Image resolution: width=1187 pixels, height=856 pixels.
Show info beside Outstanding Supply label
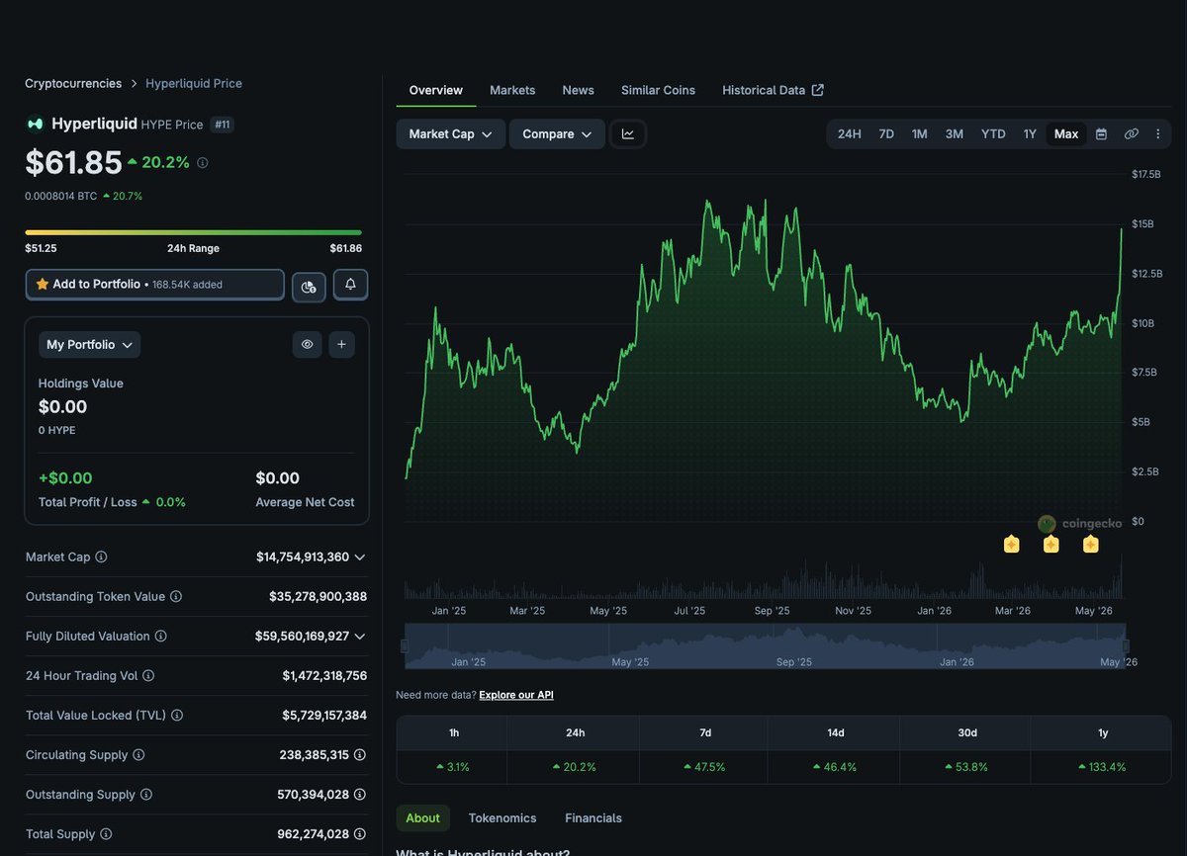click(145, 795)
